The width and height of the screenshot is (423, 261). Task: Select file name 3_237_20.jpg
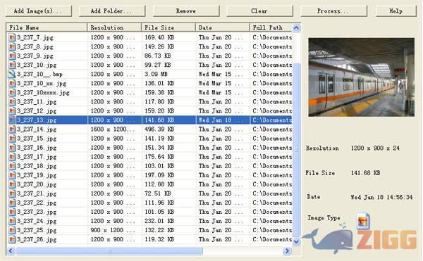point(37,184)
